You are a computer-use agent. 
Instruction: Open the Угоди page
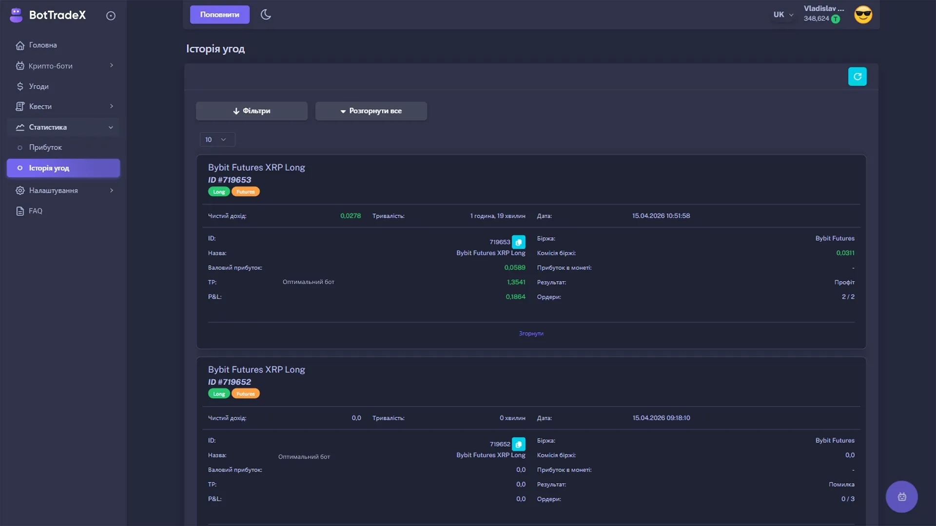[39, 86]
